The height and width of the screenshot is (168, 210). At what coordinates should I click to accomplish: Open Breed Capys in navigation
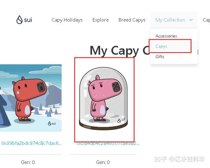[x=132, y=20]
